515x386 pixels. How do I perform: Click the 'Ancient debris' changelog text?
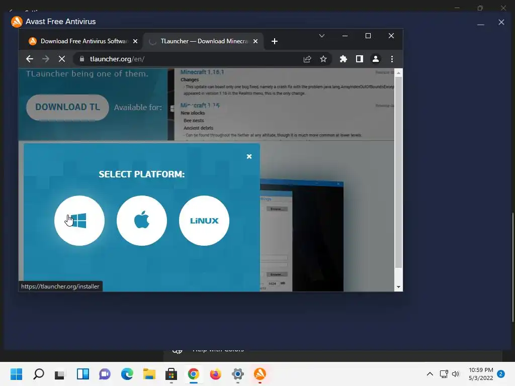198,128
